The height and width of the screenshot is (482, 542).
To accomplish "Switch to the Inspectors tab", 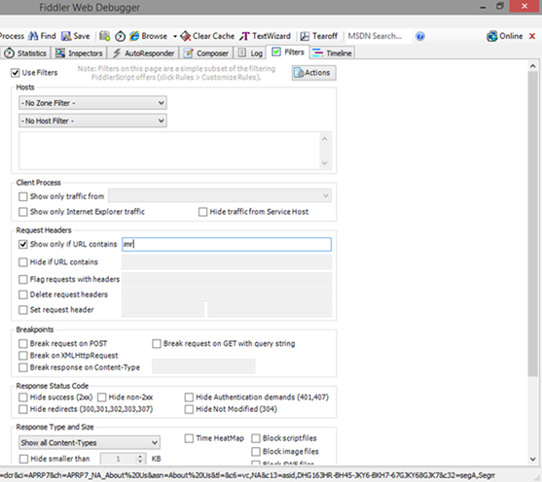I will click(x=79, y=53).
